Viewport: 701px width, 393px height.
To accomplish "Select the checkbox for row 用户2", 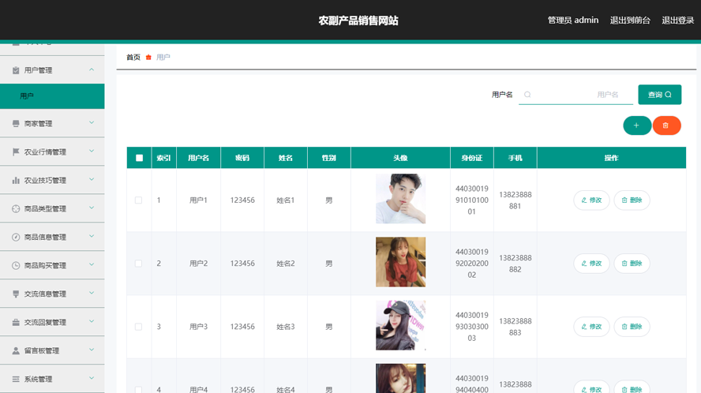I will 139,264.
